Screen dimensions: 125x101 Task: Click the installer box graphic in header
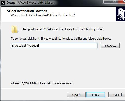(x=120, y=14)
